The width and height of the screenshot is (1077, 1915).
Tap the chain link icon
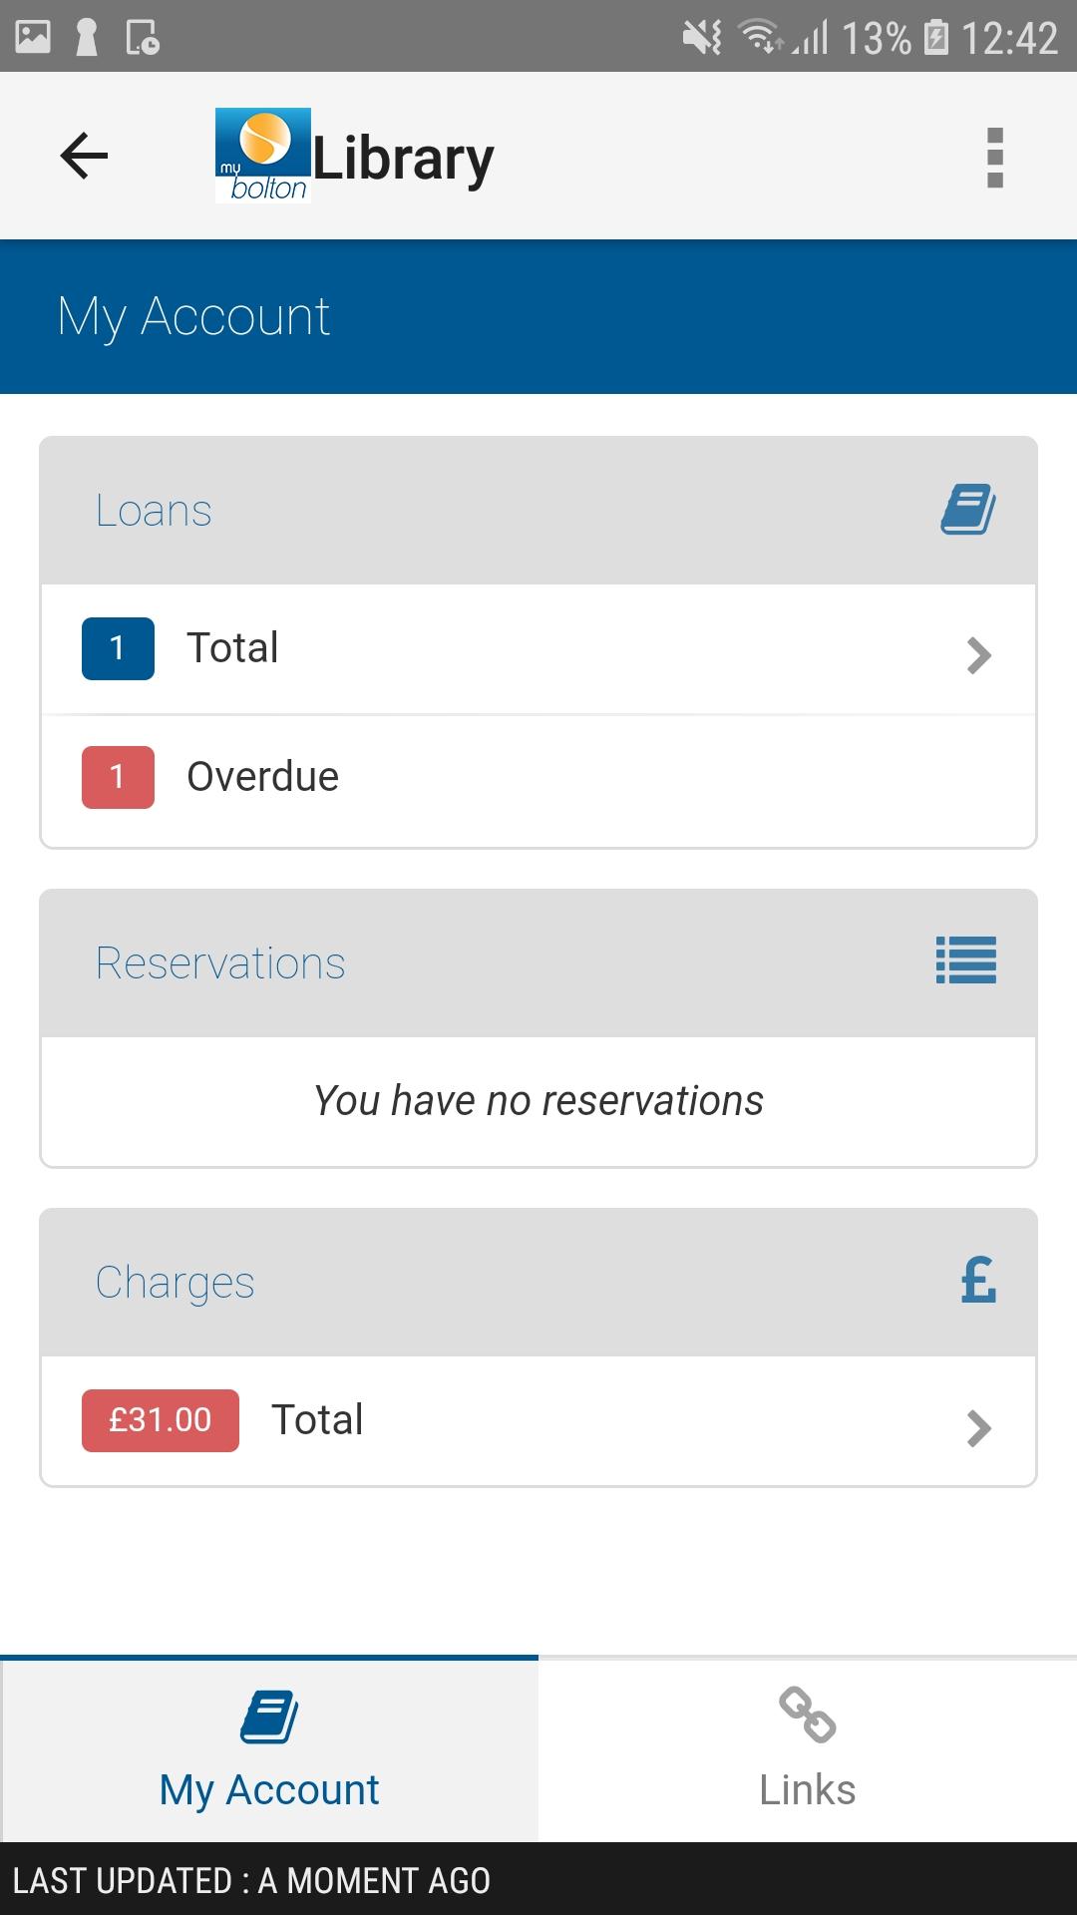coord(807,1715)
